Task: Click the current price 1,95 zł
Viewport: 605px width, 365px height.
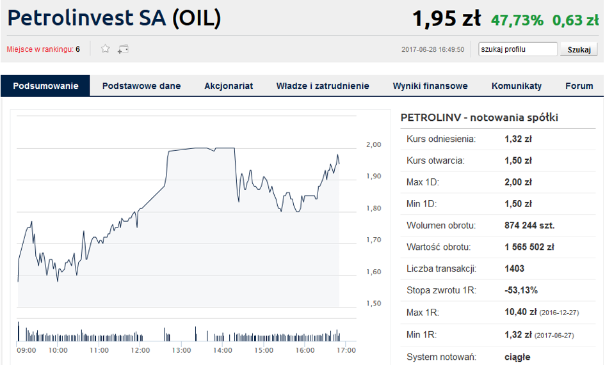Action: coord(446,18)
